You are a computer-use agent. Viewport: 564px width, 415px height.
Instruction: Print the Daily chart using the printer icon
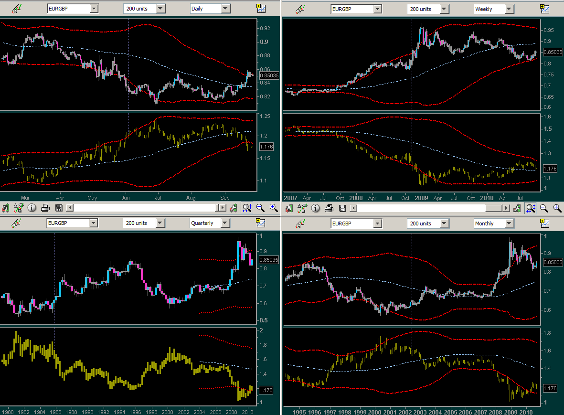coord(45,208)
